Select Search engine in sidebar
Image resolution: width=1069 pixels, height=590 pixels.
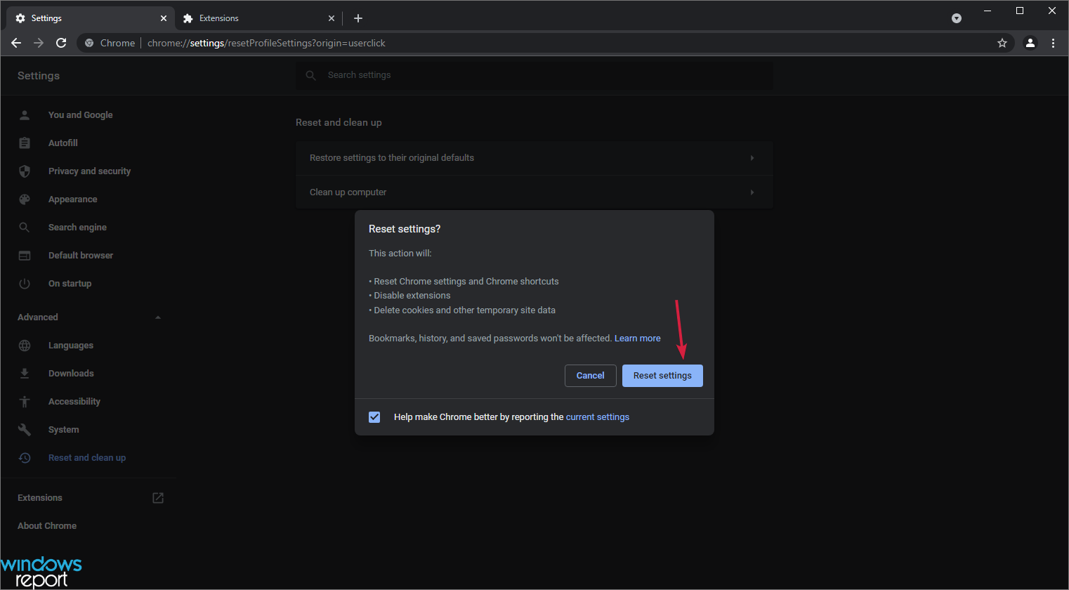coord(77,227)
